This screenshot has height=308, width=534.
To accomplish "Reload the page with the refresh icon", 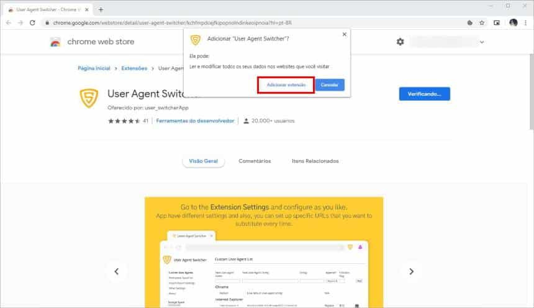I will (32, 23).
